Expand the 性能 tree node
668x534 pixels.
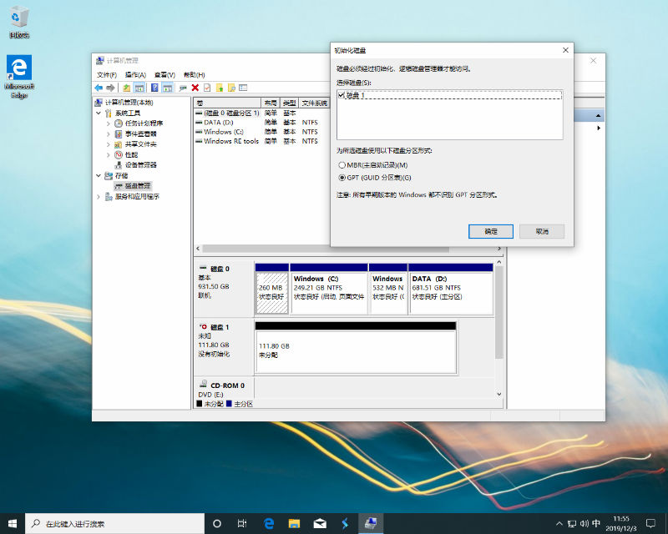click(x=109, y=154)
